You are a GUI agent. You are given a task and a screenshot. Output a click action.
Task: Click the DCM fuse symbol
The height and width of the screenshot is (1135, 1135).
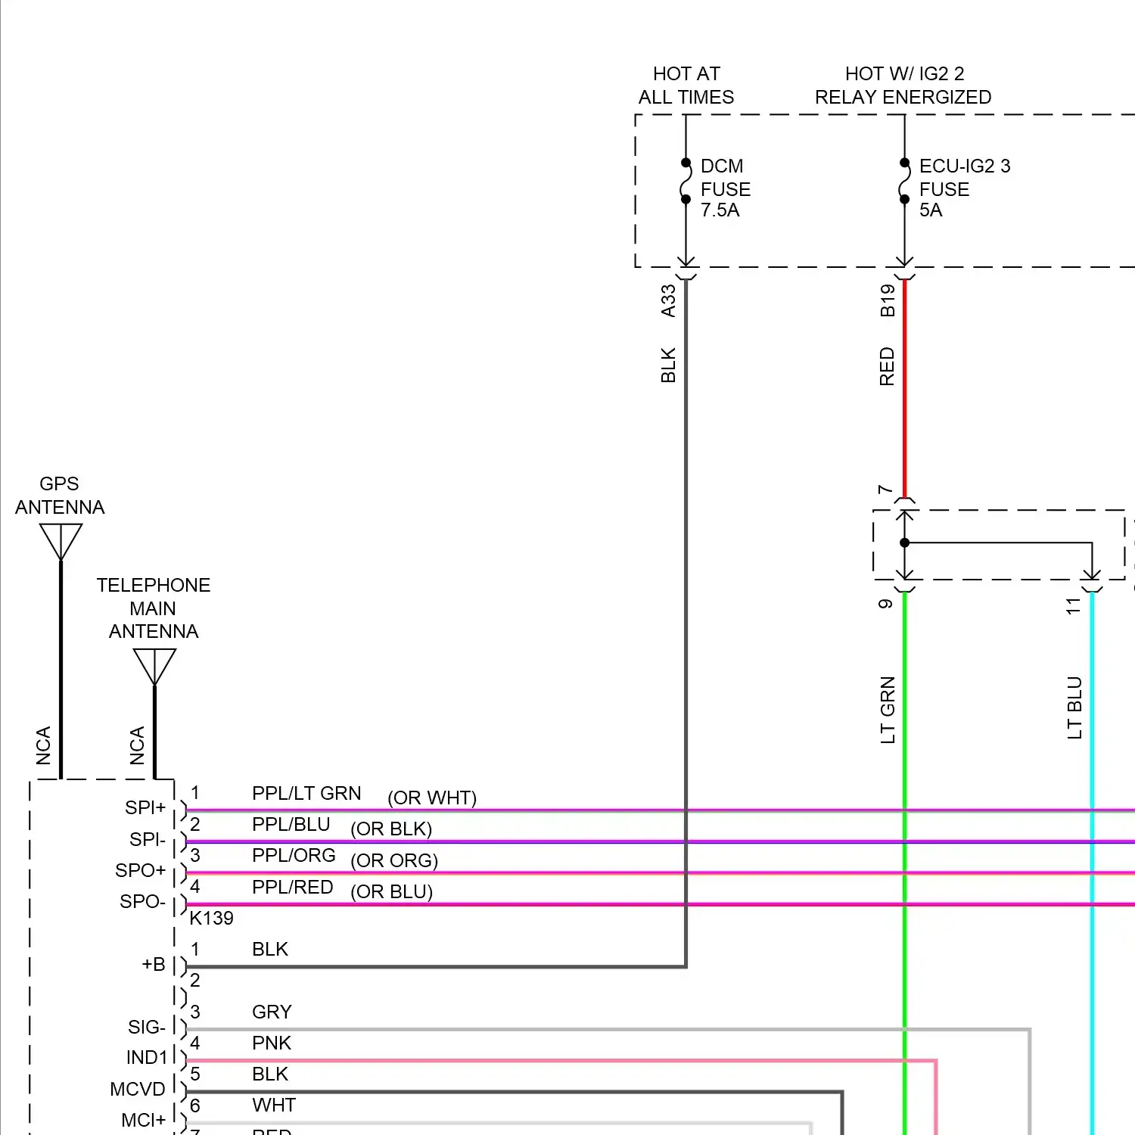[686, 181]
